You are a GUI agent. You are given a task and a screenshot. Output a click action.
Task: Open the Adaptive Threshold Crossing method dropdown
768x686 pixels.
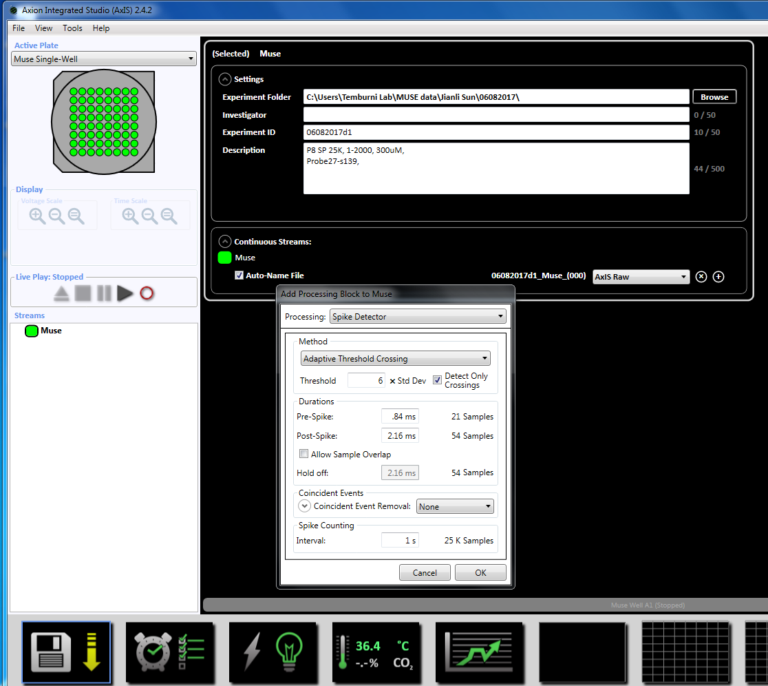(396, 359)
